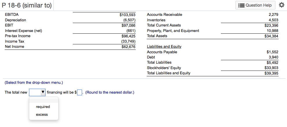
Task: Click the $96,425 pre-tax income value
Action: (x=128, y=36)
